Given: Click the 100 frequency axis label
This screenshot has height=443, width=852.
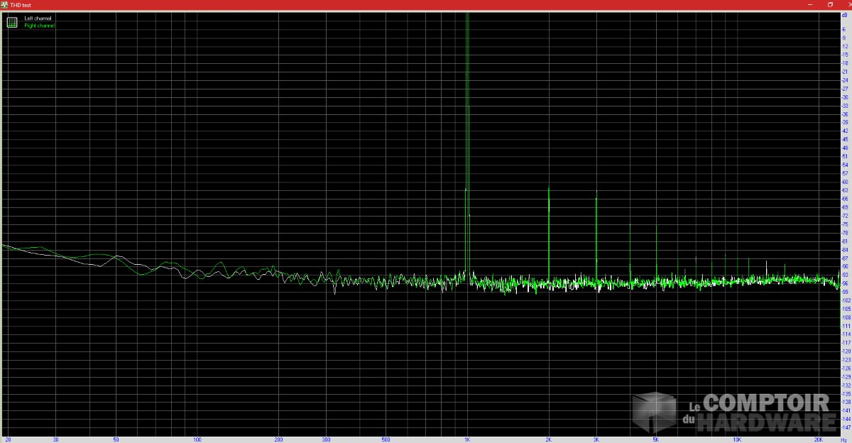Looking at the screenshot, I should (197, 439).
